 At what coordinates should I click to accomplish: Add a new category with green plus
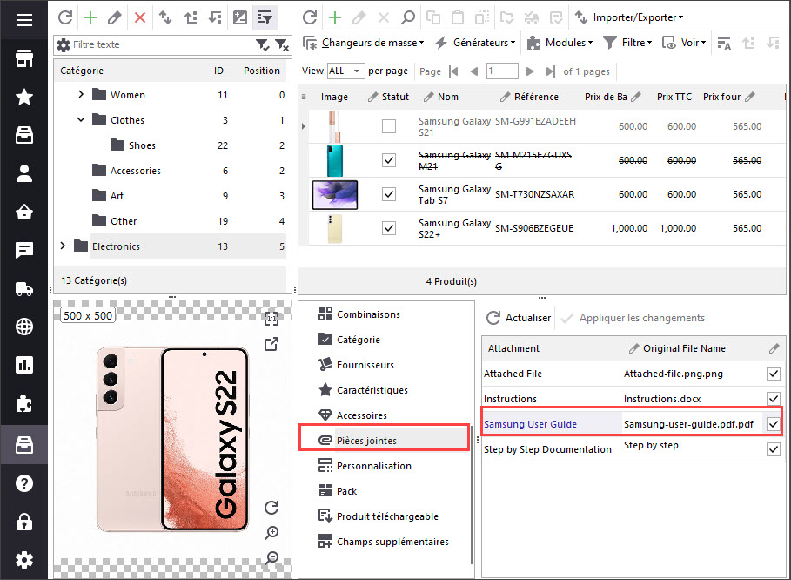[90, 17]
